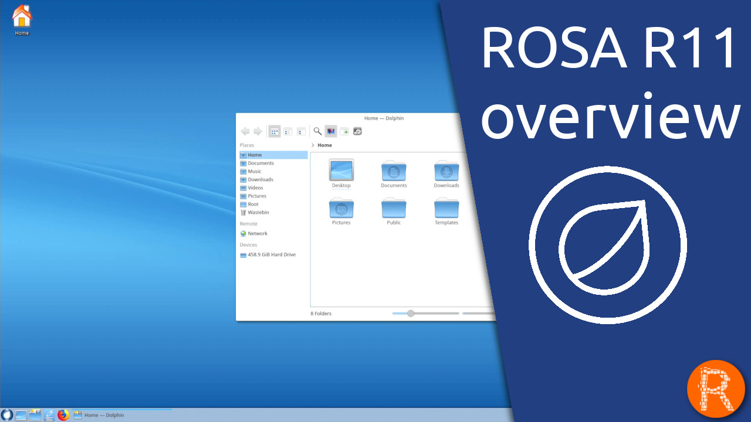Click the 'Home — Dolphin' title bar
Screen dimensions: 751x422
coord(384,118)
